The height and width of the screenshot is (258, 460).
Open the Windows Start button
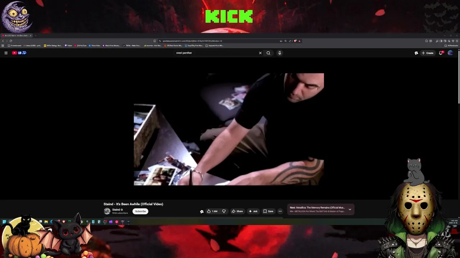(x=4, y=222)
